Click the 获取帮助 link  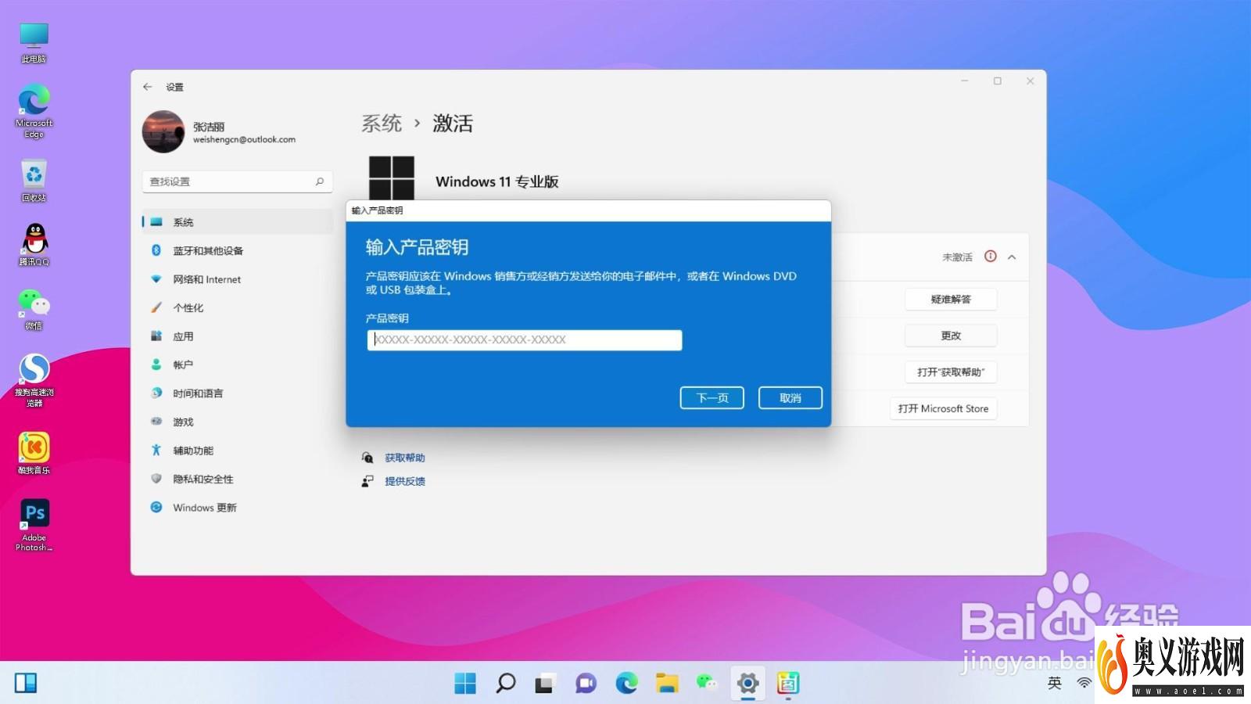[405, 458]
